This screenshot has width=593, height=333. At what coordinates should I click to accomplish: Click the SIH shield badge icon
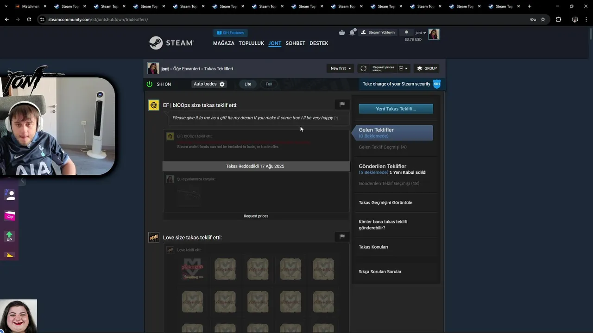tap(436, 84)
